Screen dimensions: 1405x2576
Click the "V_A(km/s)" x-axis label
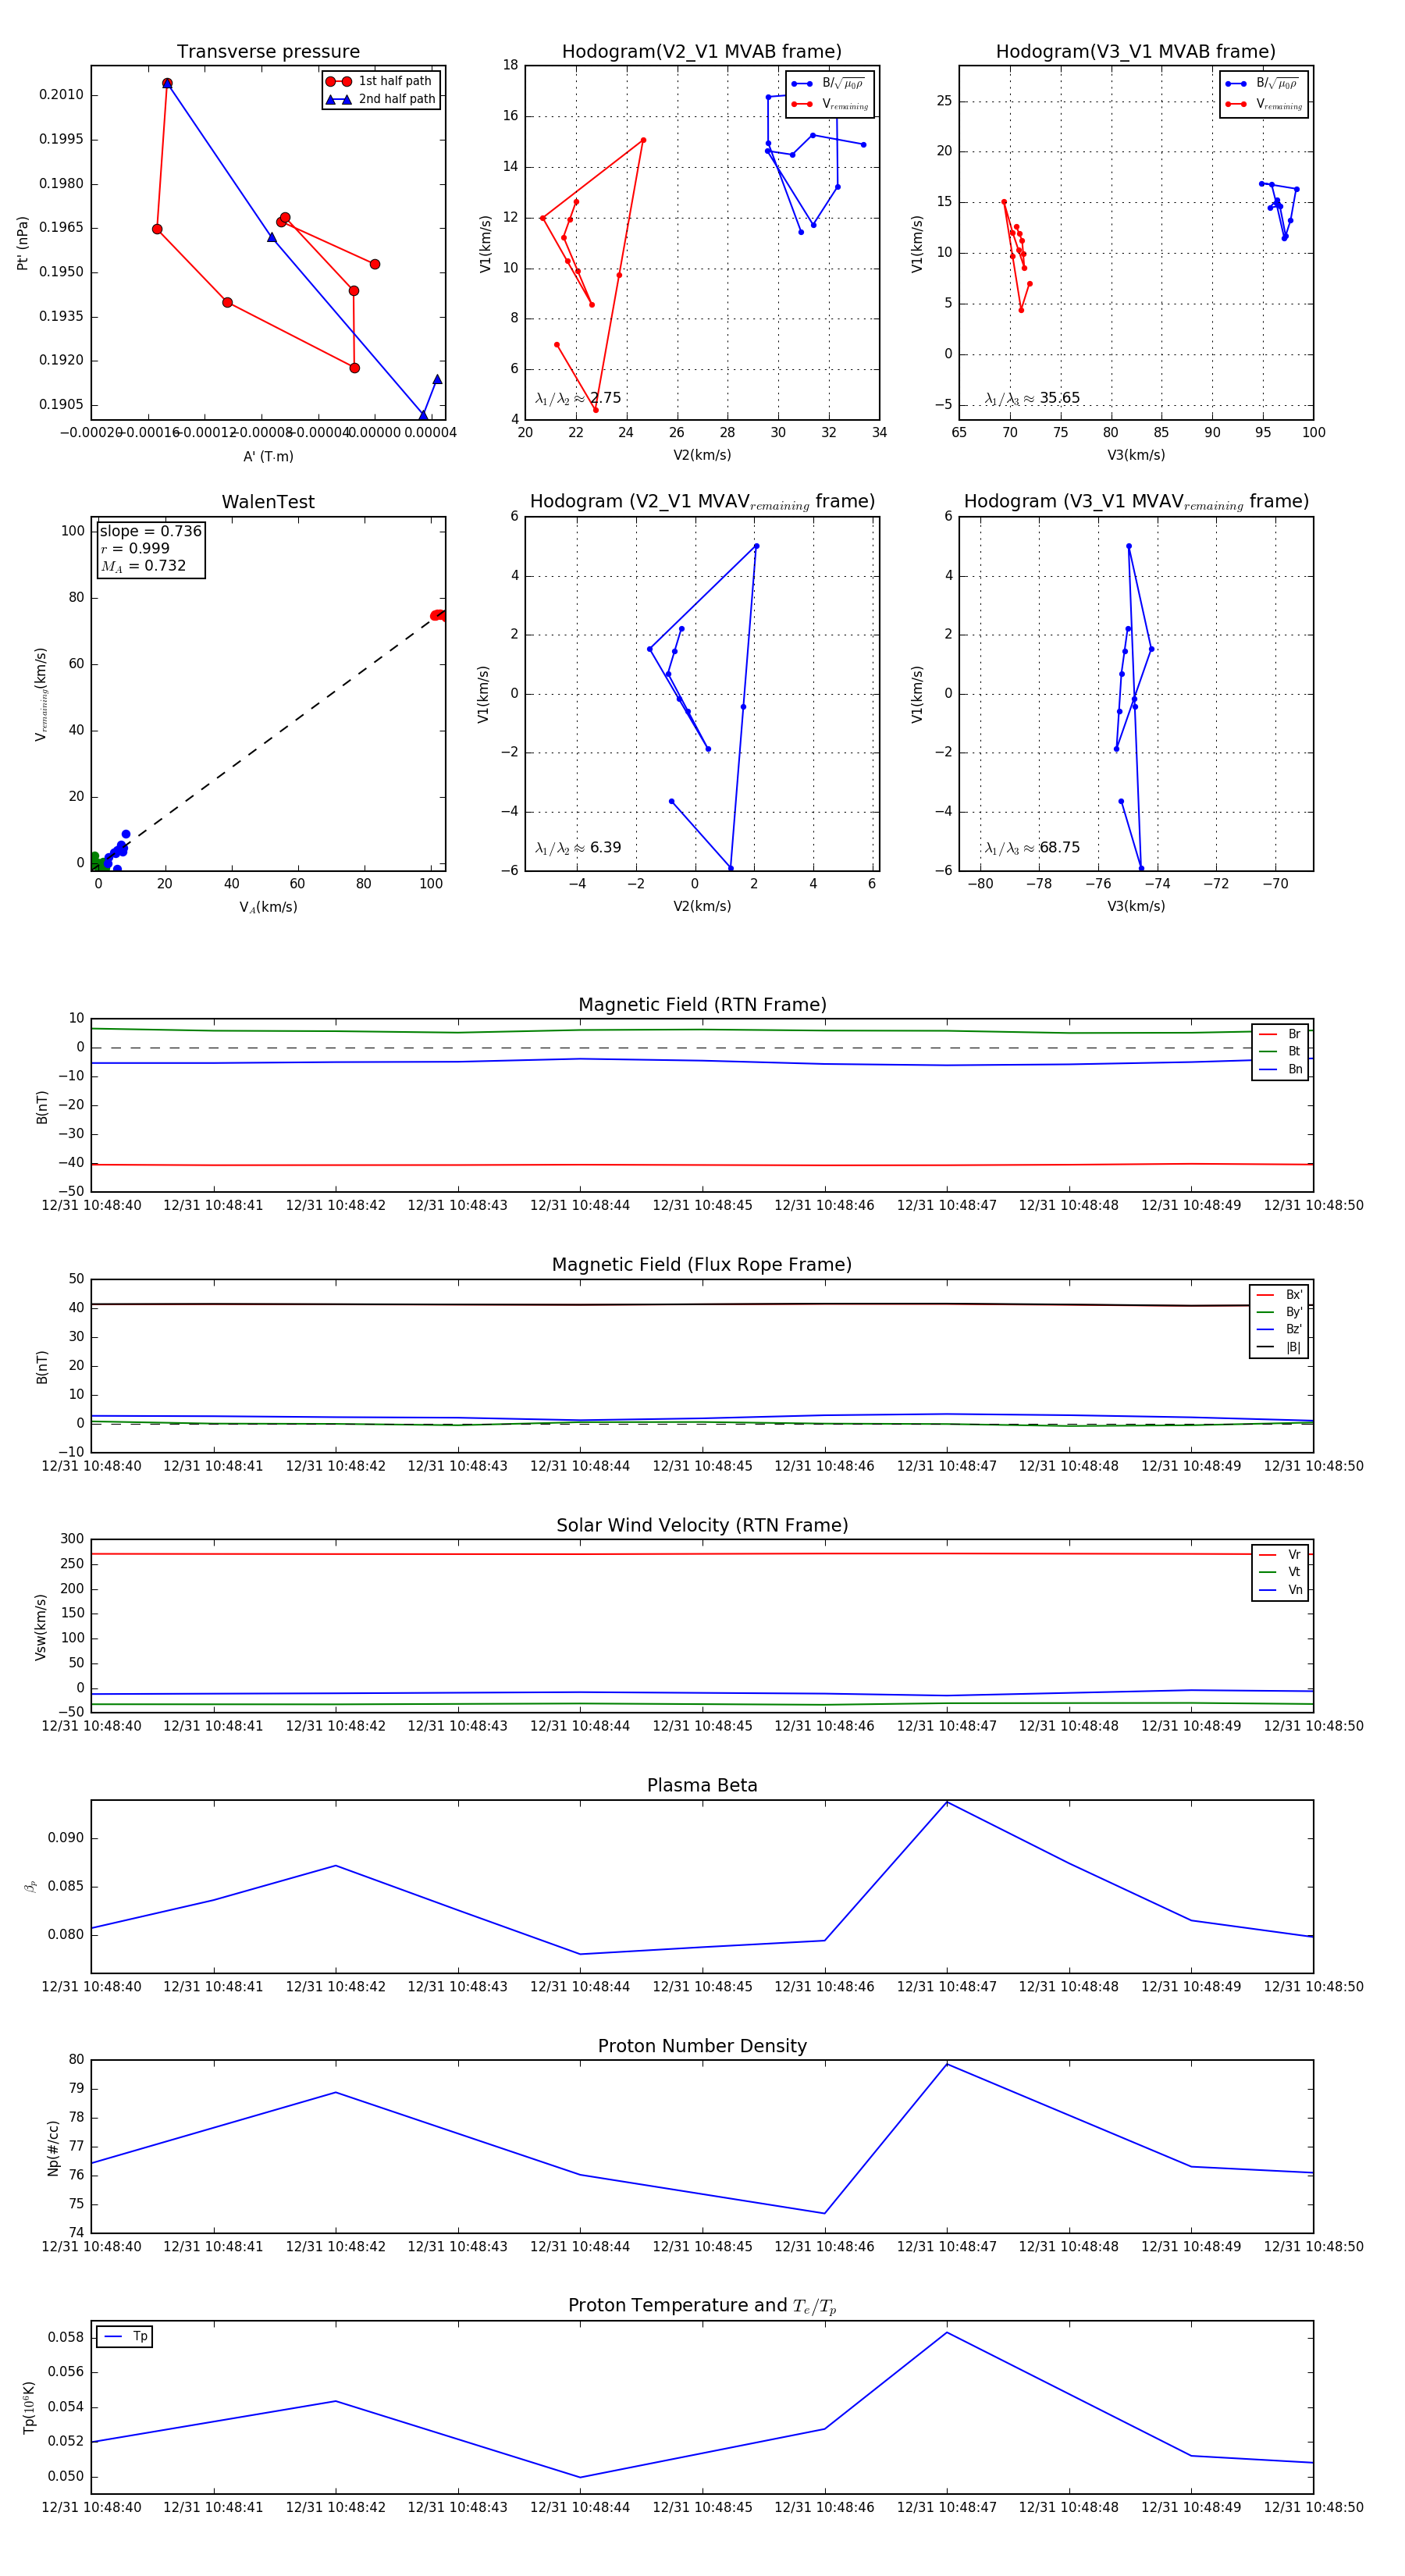(268, 907)
